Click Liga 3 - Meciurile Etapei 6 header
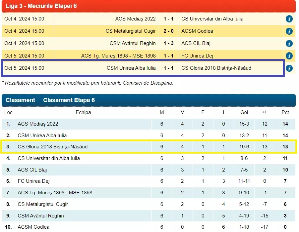The width and height of the screenshot is (299, 232). pyautogui.click(x=41, y=6)
